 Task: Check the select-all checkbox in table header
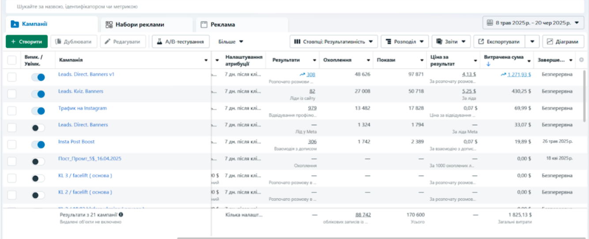pyautogui.click(x=12, y=60)
